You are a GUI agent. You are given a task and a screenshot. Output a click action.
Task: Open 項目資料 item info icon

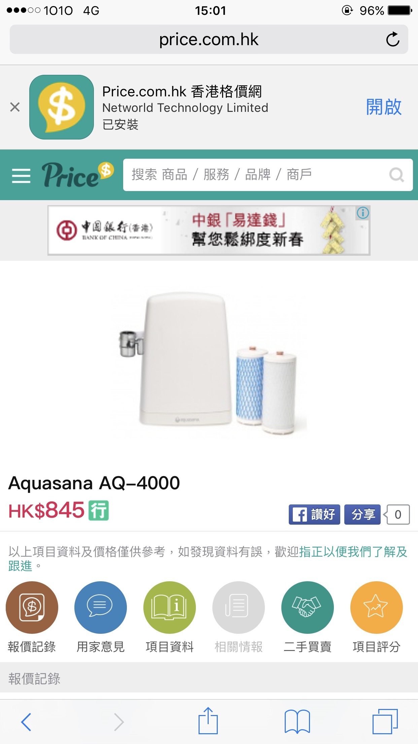point(170,607)
